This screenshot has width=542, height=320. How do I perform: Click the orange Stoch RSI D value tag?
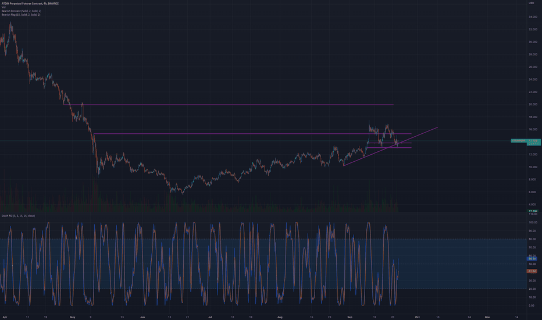point(532,271)
